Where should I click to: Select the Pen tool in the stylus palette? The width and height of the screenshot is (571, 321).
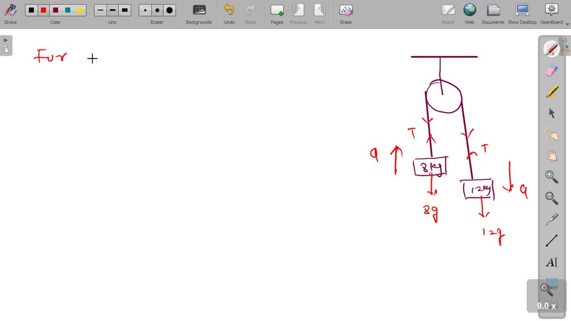pos(551,49)
